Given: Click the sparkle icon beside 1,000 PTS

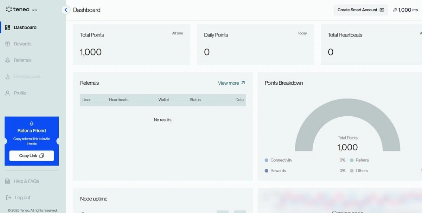Looking at the screenshot, I should pos(395,10).
